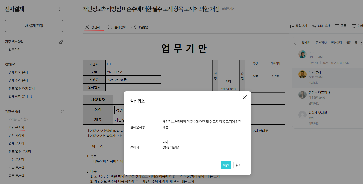Confirm cancellation with 확인 button

click(x=225, y=165)
